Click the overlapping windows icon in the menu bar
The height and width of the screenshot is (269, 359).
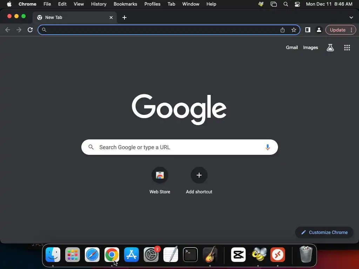click(x=273, y=4)
